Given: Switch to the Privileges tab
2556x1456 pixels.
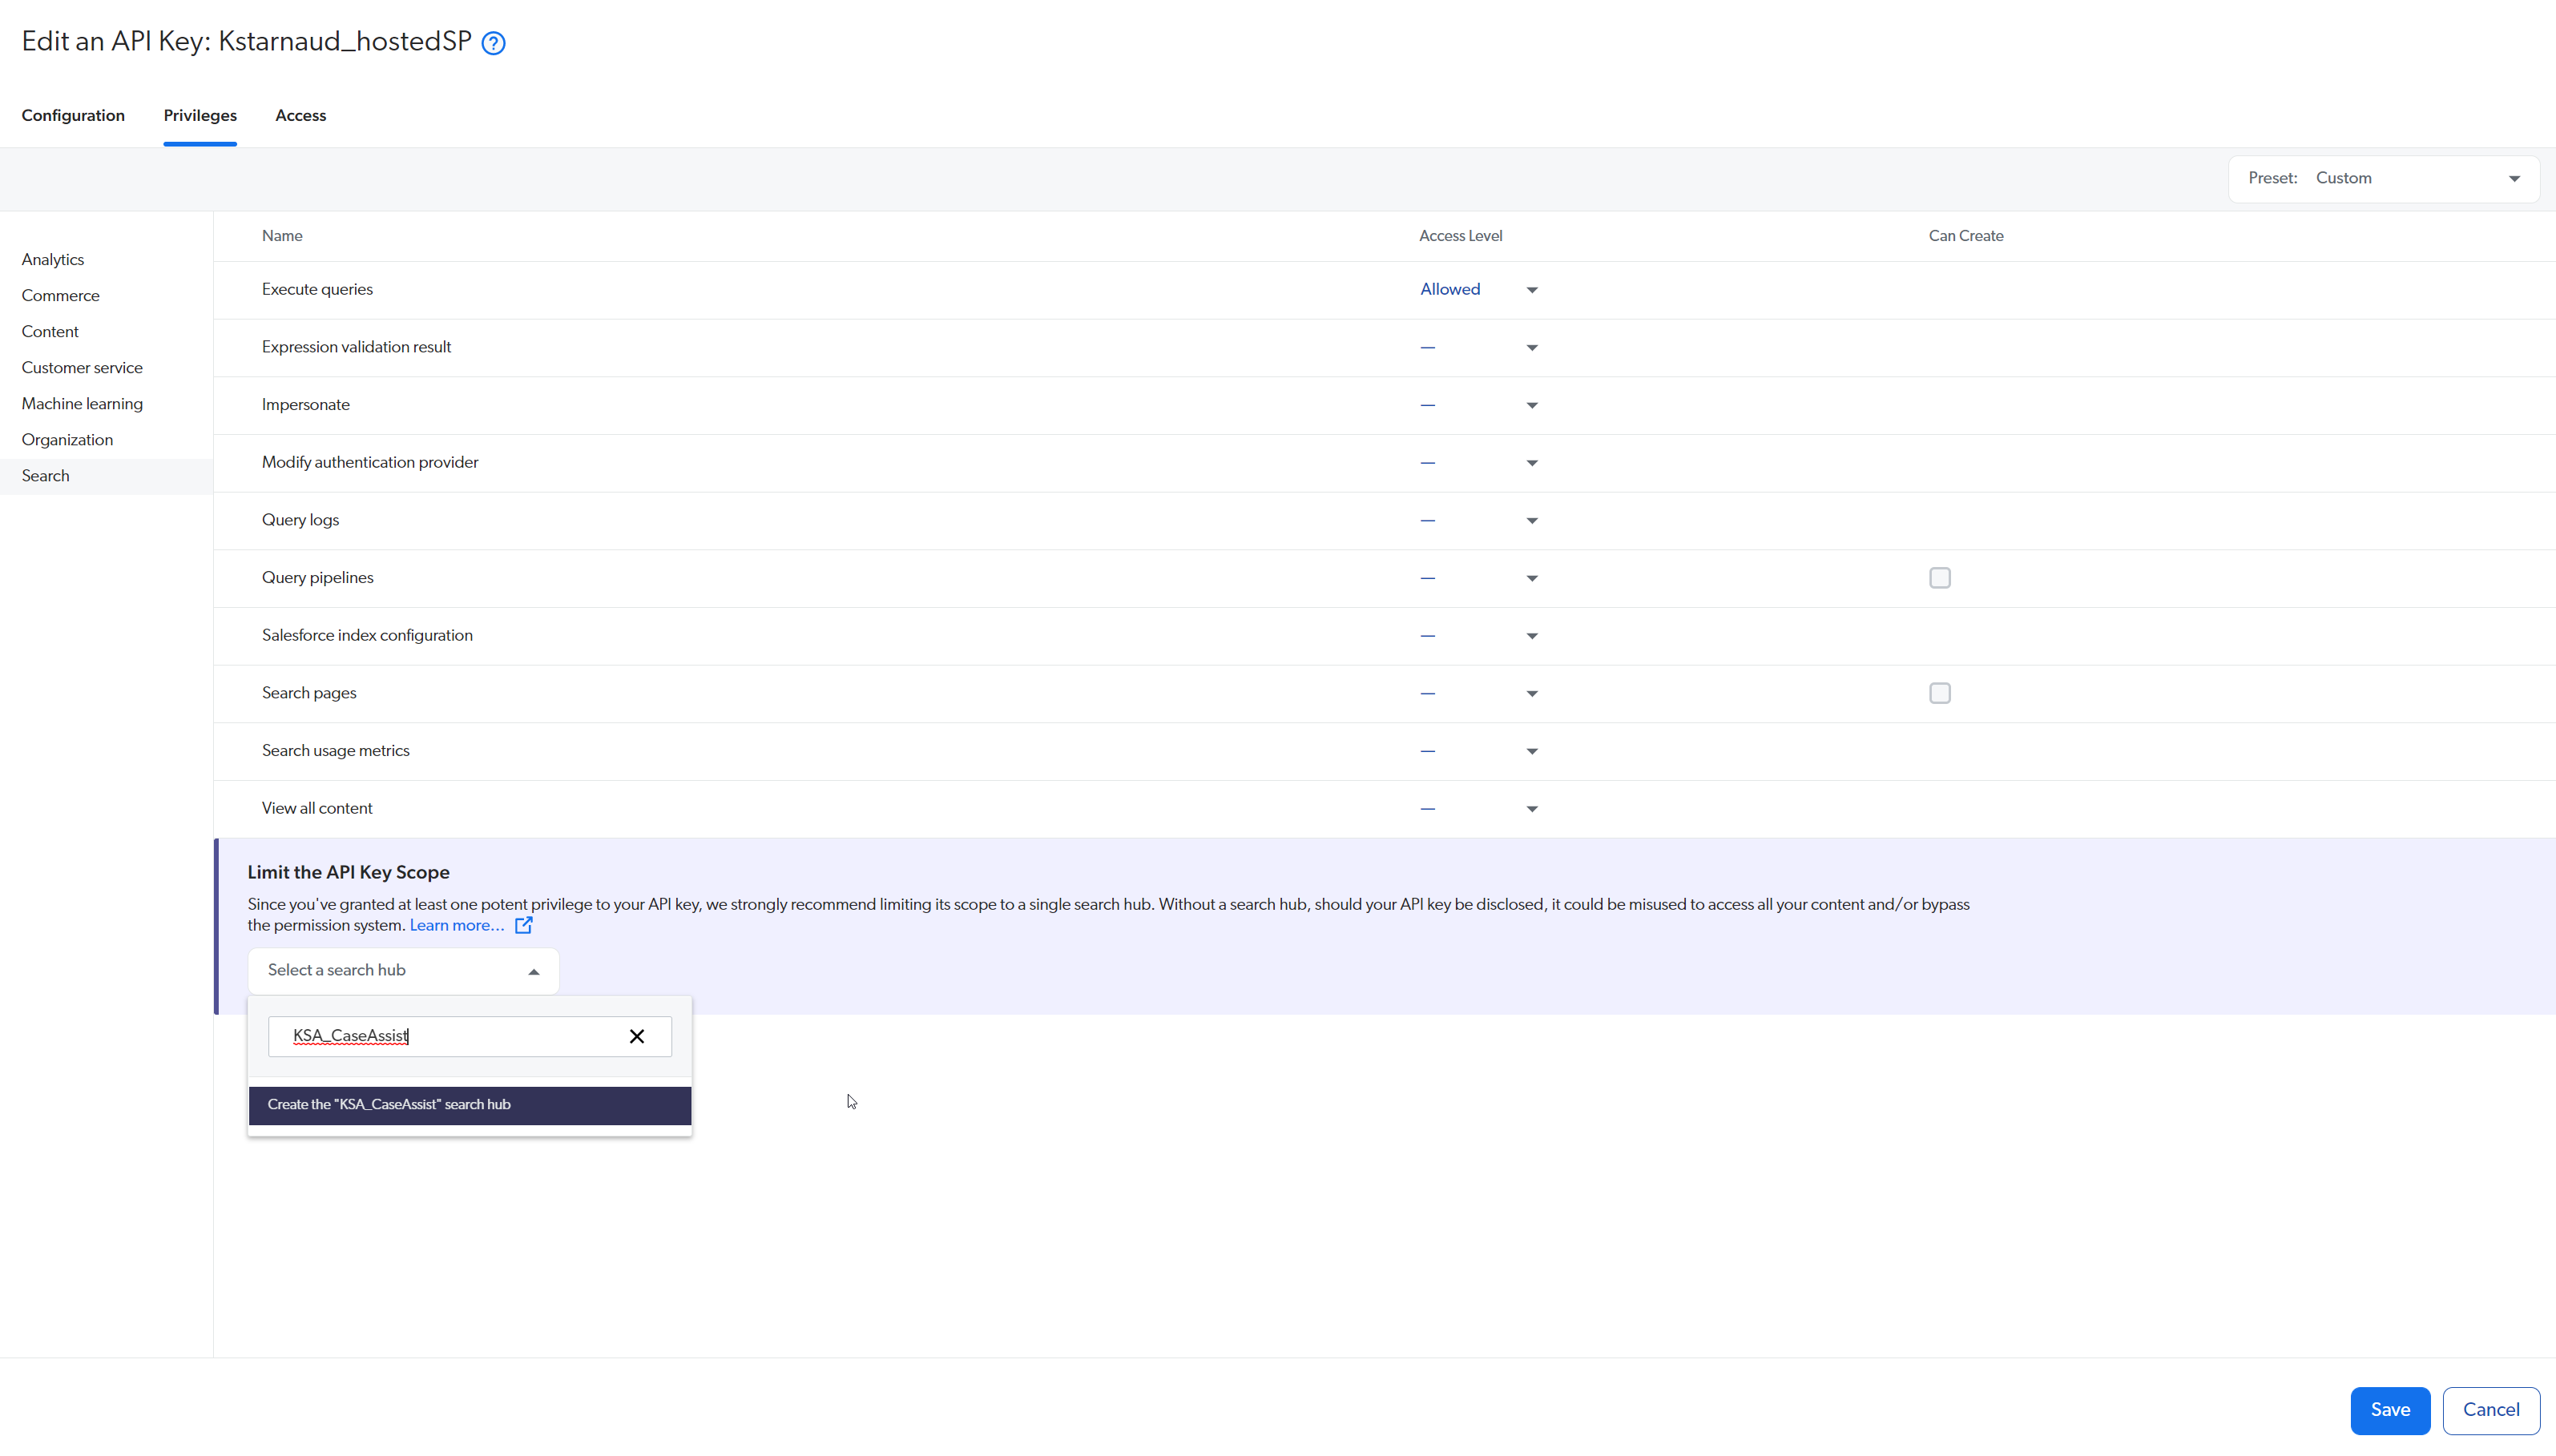Looking at the screenshot, I should (200, 115).
